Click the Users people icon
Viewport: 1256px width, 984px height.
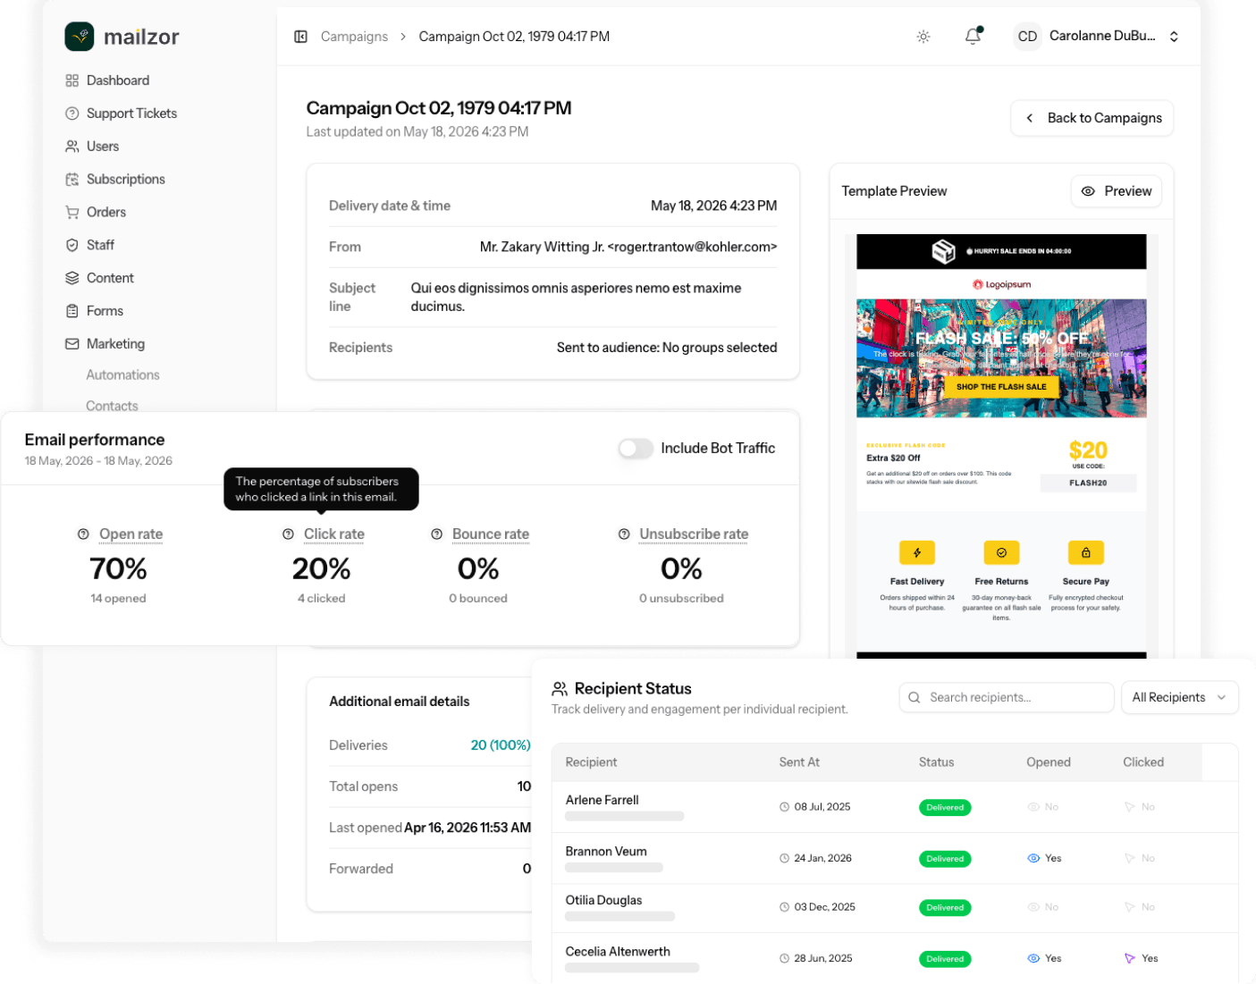pyautogui.click(x=72, y=147)
